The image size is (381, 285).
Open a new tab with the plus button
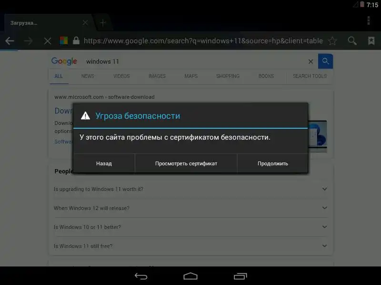(103, 23)
